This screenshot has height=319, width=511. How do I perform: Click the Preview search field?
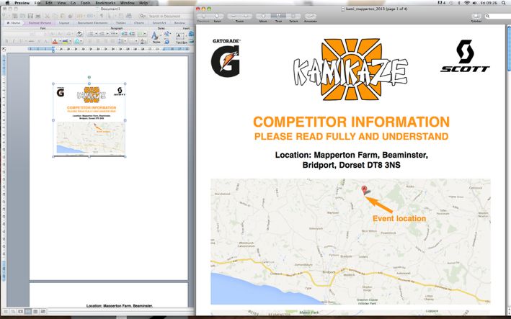click(498, 16)
